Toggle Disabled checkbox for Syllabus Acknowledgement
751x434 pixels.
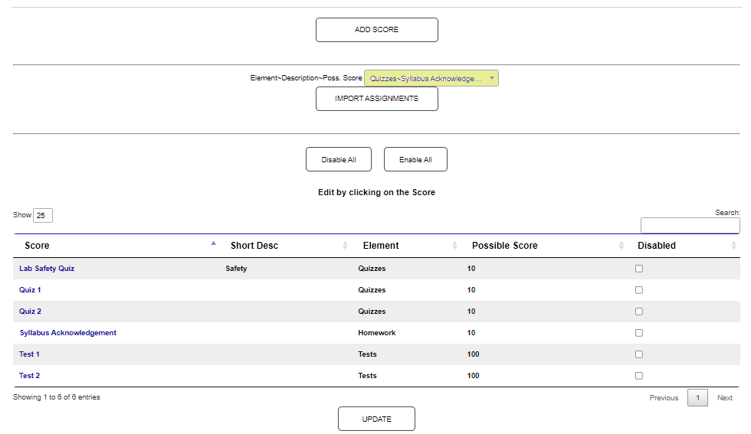click(639, 333)
